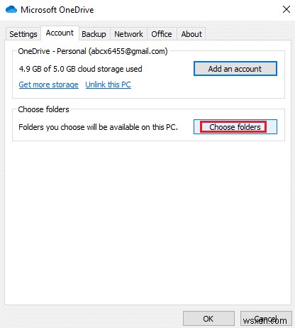The width and height of the screenshot is (295, 328).
Task: Click the 'Choose folders' group heading
Action: (44, 109)
